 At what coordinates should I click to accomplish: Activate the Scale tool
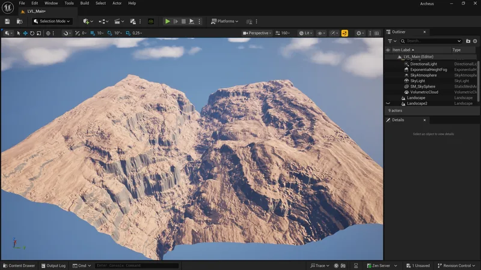tap(38, 33)
